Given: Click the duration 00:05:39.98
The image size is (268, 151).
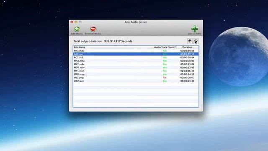Looking at the screenshot, I should pyautogui.click(x=187, y=51).
